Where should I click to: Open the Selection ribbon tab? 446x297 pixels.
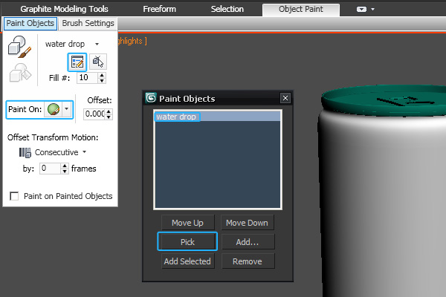[x=227, y=9]
